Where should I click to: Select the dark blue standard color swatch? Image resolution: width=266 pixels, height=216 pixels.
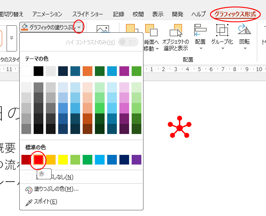(124, 160)
